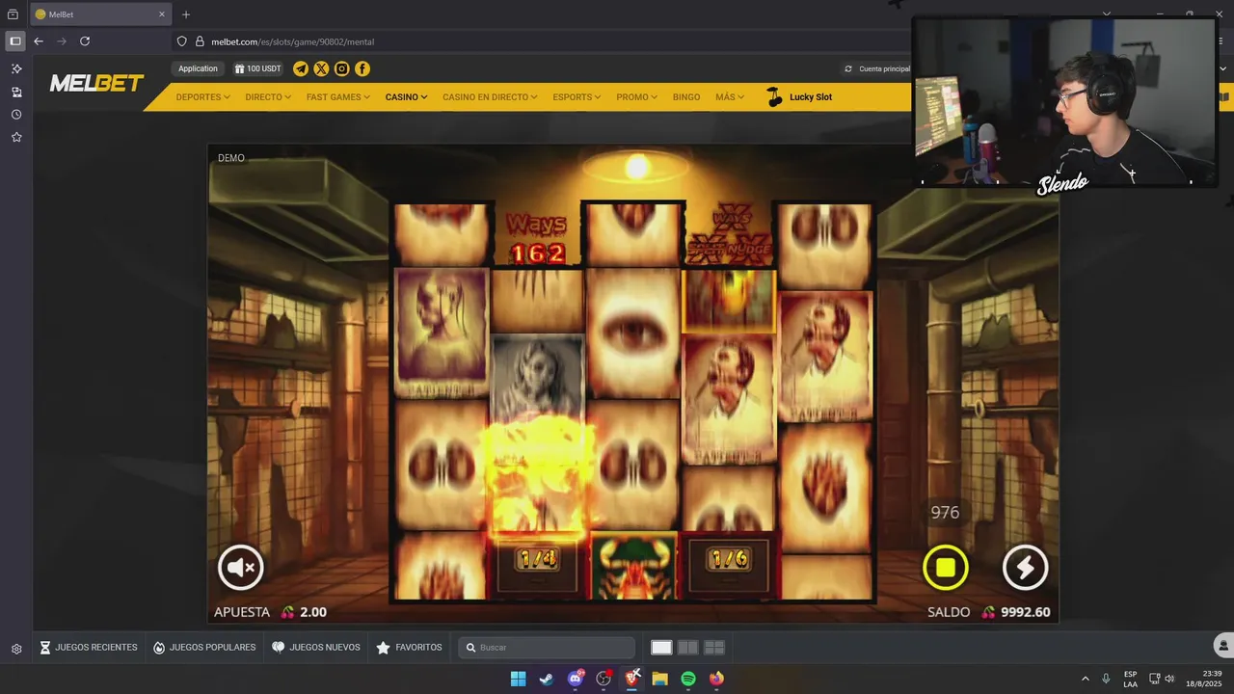Screen dimensions: 1234x694
Task: Reload the browser page
Action: tap(85, 41)
